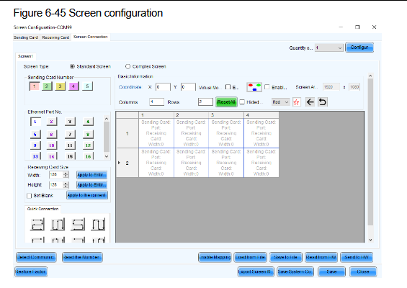This screenshot has height=288, width=407.
Task: Click the Configure button
Action: tap(359, 48)
